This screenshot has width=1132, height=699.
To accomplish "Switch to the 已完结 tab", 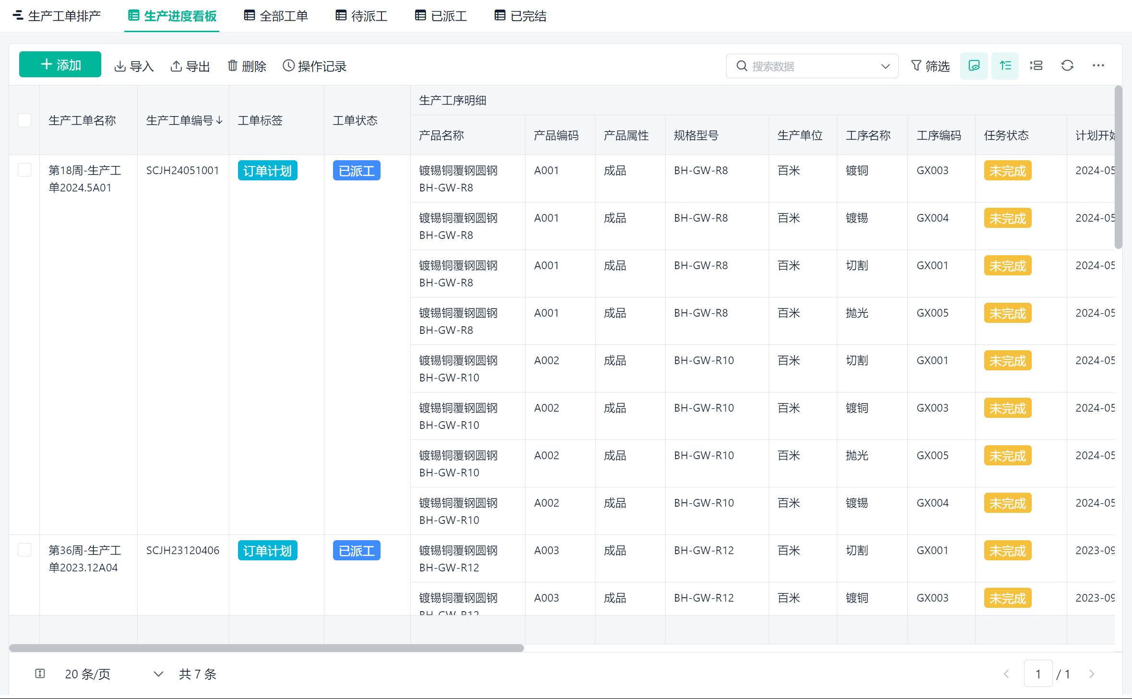I will (x=520, y=16).
